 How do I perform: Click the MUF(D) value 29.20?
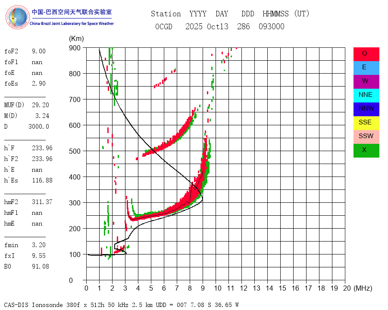pos(41,105)
